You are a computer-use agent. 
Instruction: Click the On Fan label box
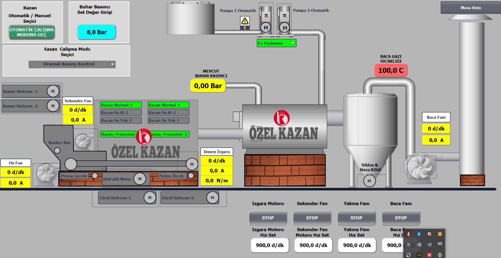16,163
